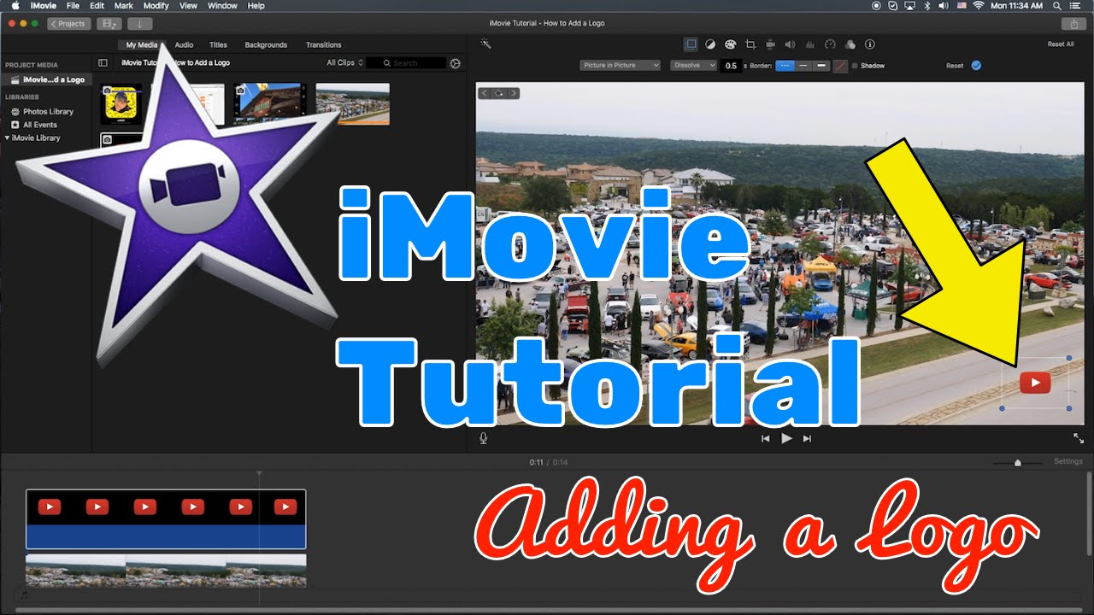This screenshot has height=615, width=1094.
Task: Skip to the previous clip in viewer
Action: 766,438
